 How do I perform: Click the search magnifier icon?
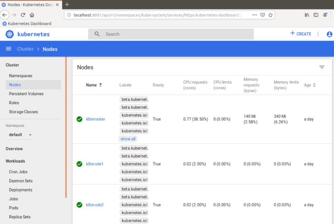pyautogui.click(x=97, y=34)
